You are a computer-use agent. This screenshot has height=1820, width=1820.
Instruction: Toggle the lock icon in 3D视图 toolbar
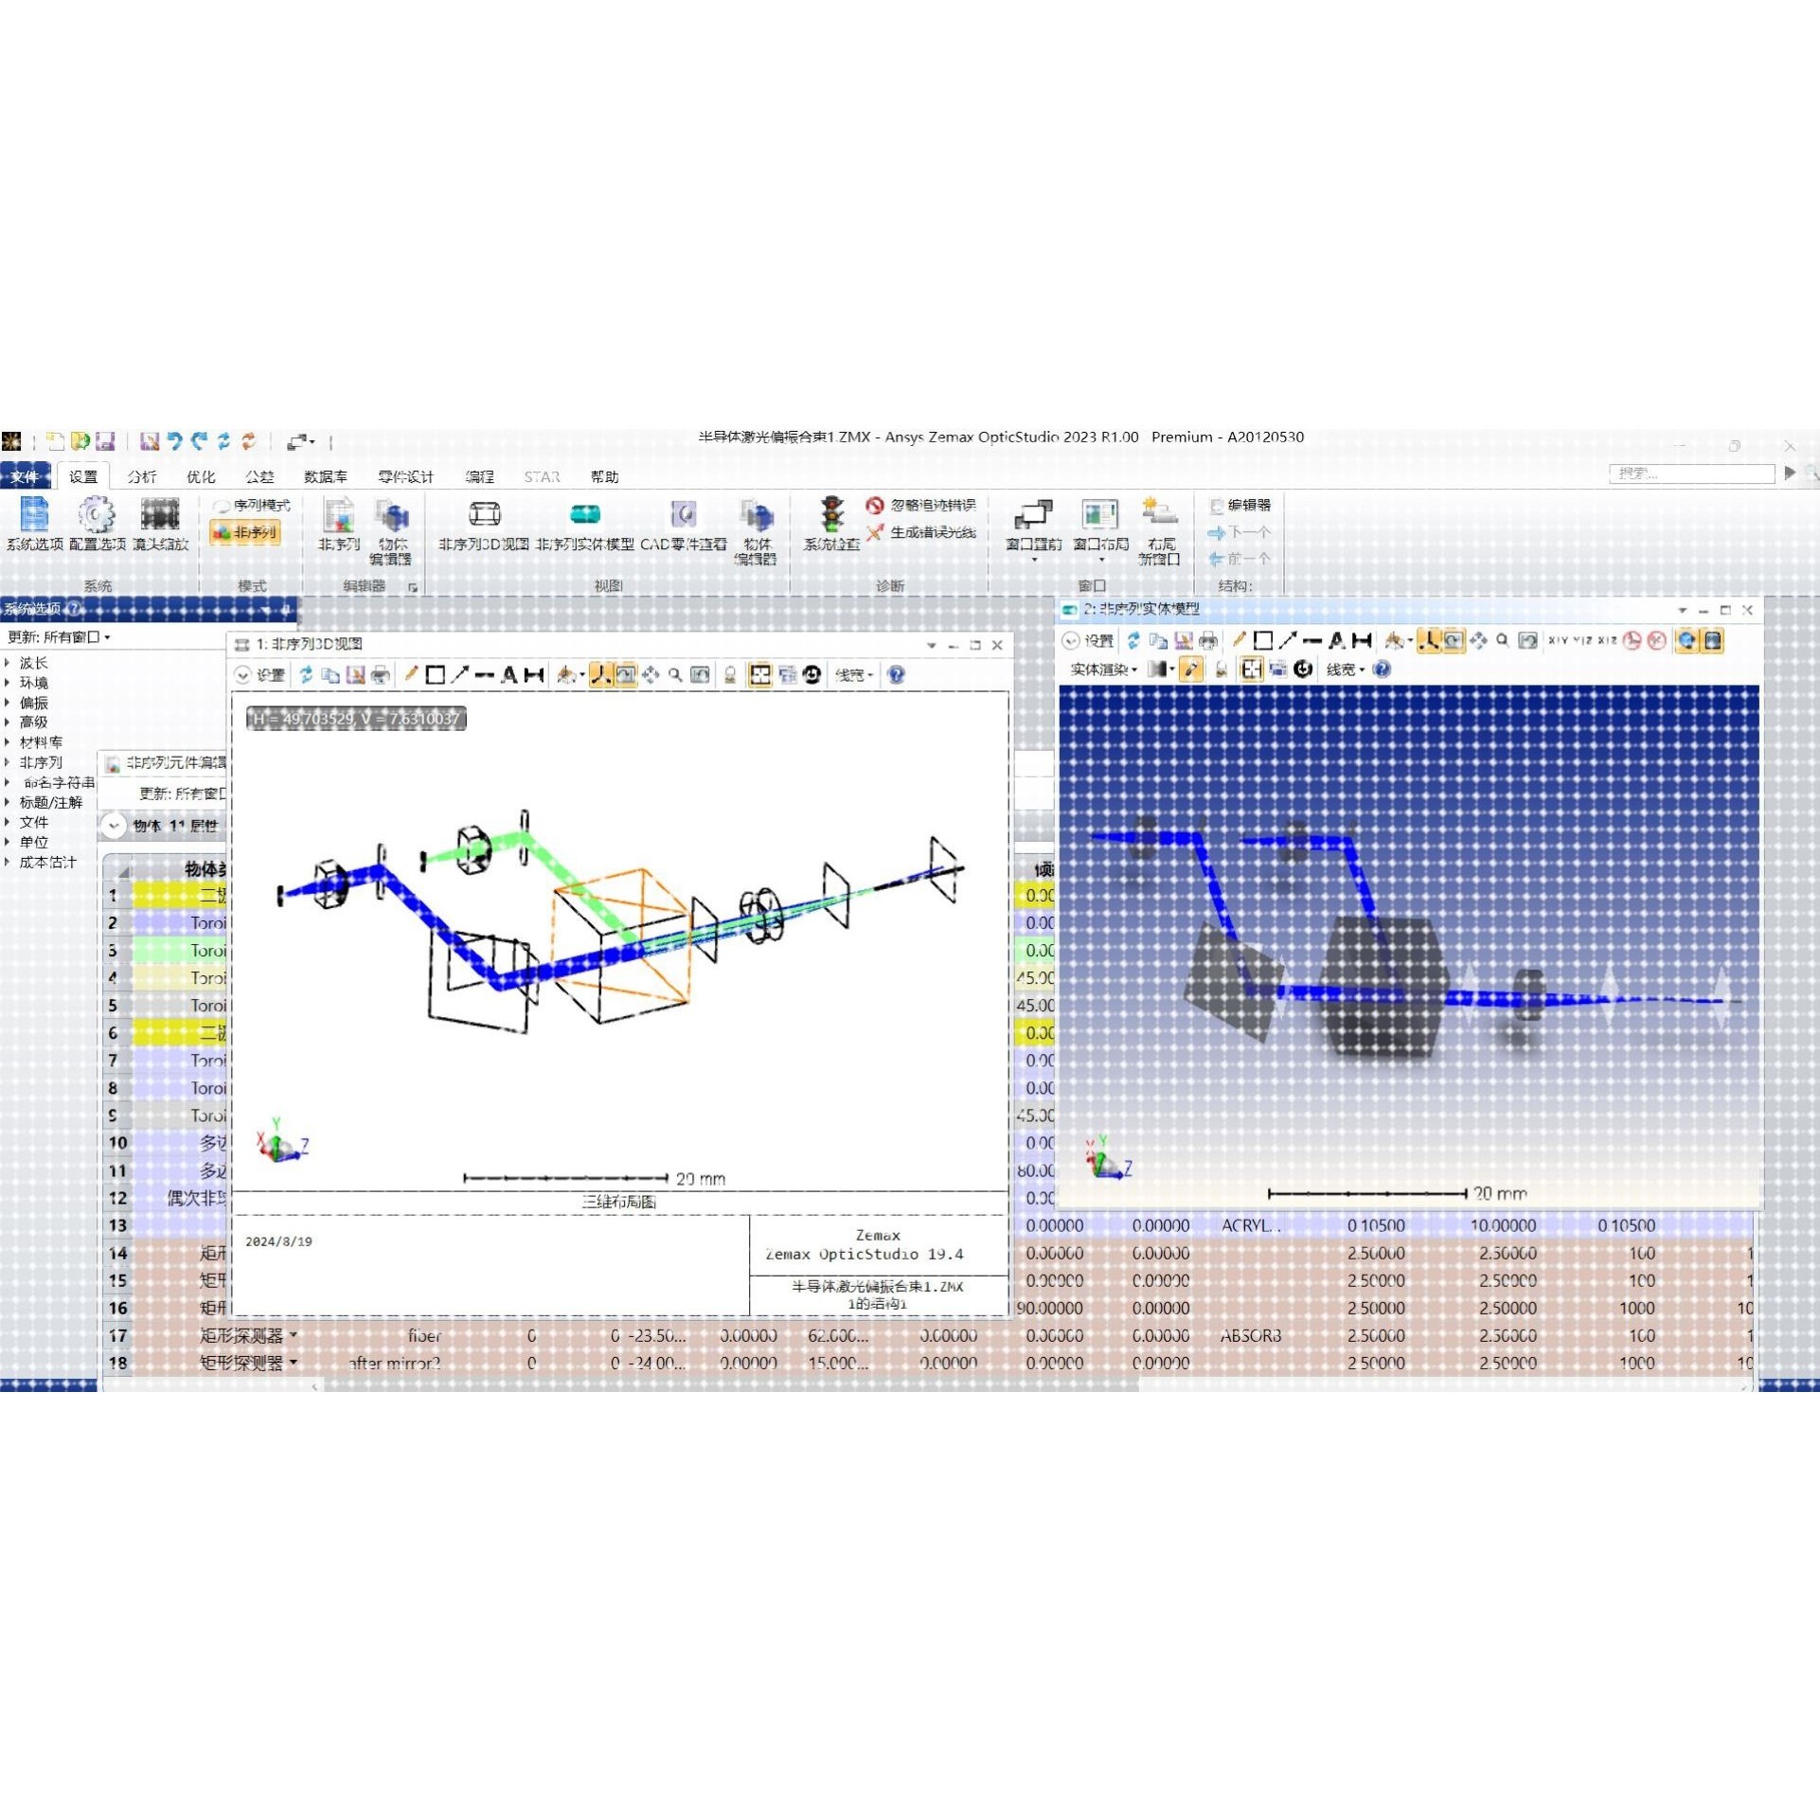click(x=730, y=675)
